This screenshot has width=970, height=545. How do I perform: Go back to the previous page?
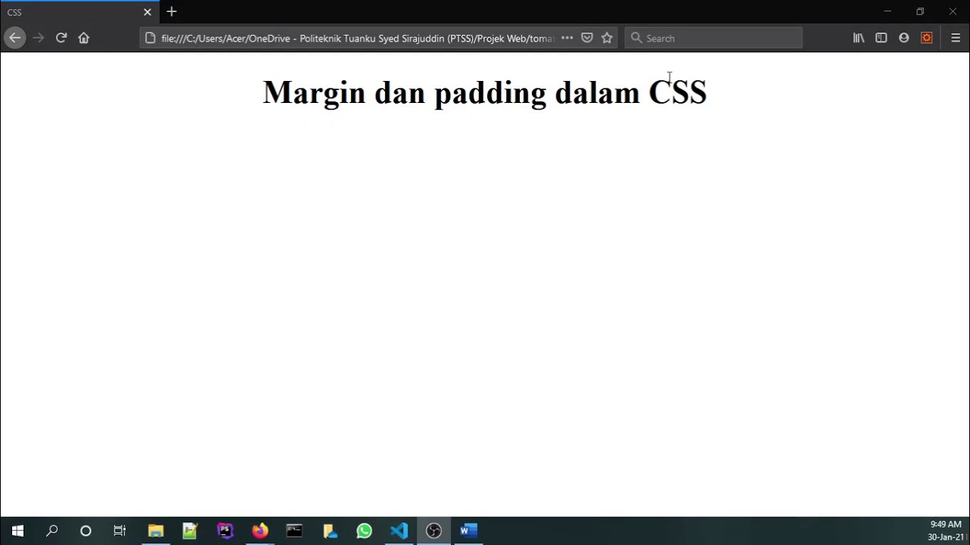point(14,38)
